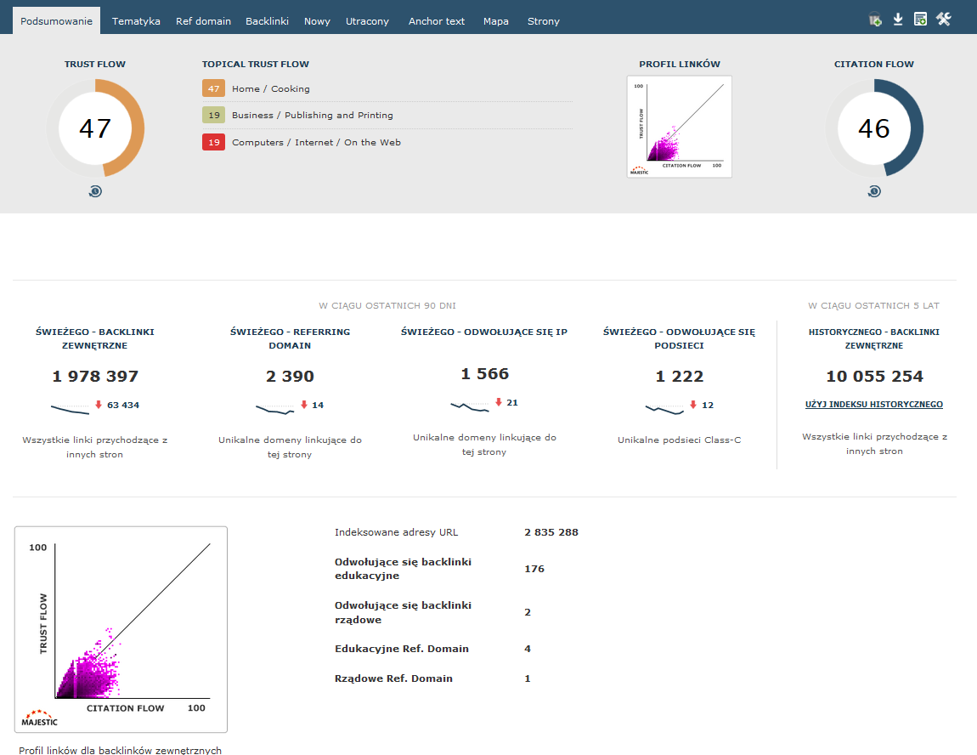977x755 pixels.
Task: Click the 10 055 254 historic backlinks value
Action: pos(874,376)
